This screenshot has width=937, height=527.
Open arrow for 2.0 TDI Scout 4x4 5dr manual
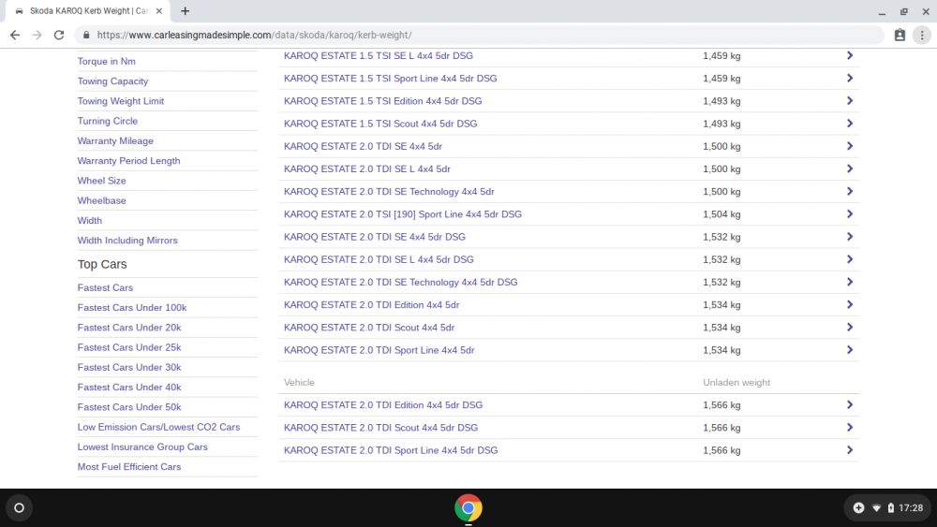tap(850, 328)
